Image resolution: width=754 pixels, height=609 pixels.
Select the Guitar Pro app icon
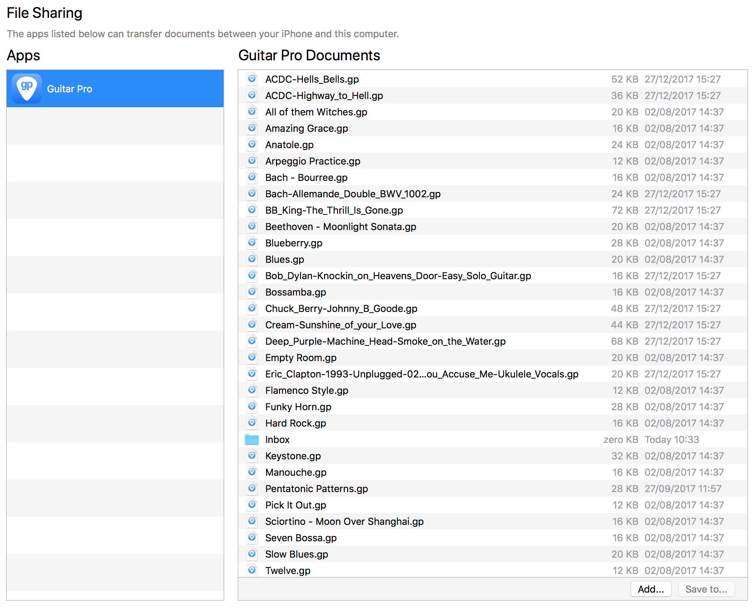[x=27, y=89]
